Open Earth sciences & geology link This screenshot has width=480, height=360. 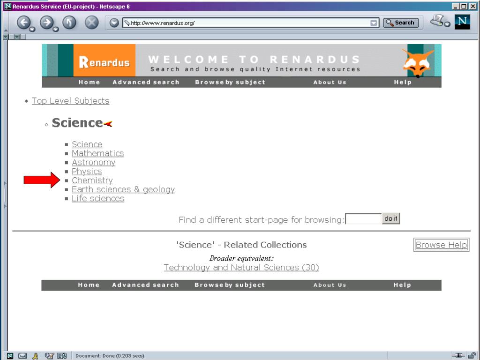[x=123, y=189]
